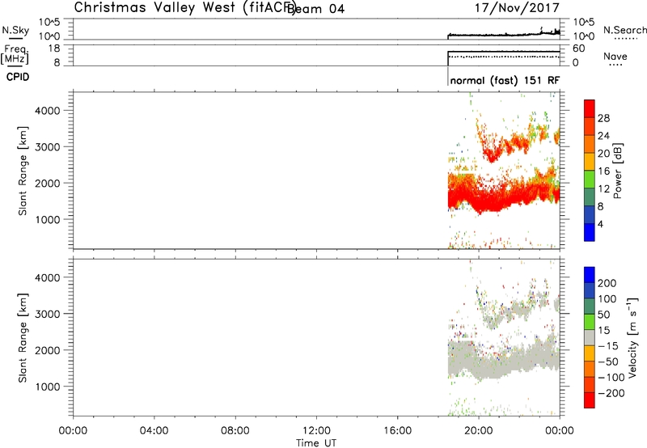Click the Freq. [MHz] axis label
647x448 pixels.
click(x=15, y=55)
